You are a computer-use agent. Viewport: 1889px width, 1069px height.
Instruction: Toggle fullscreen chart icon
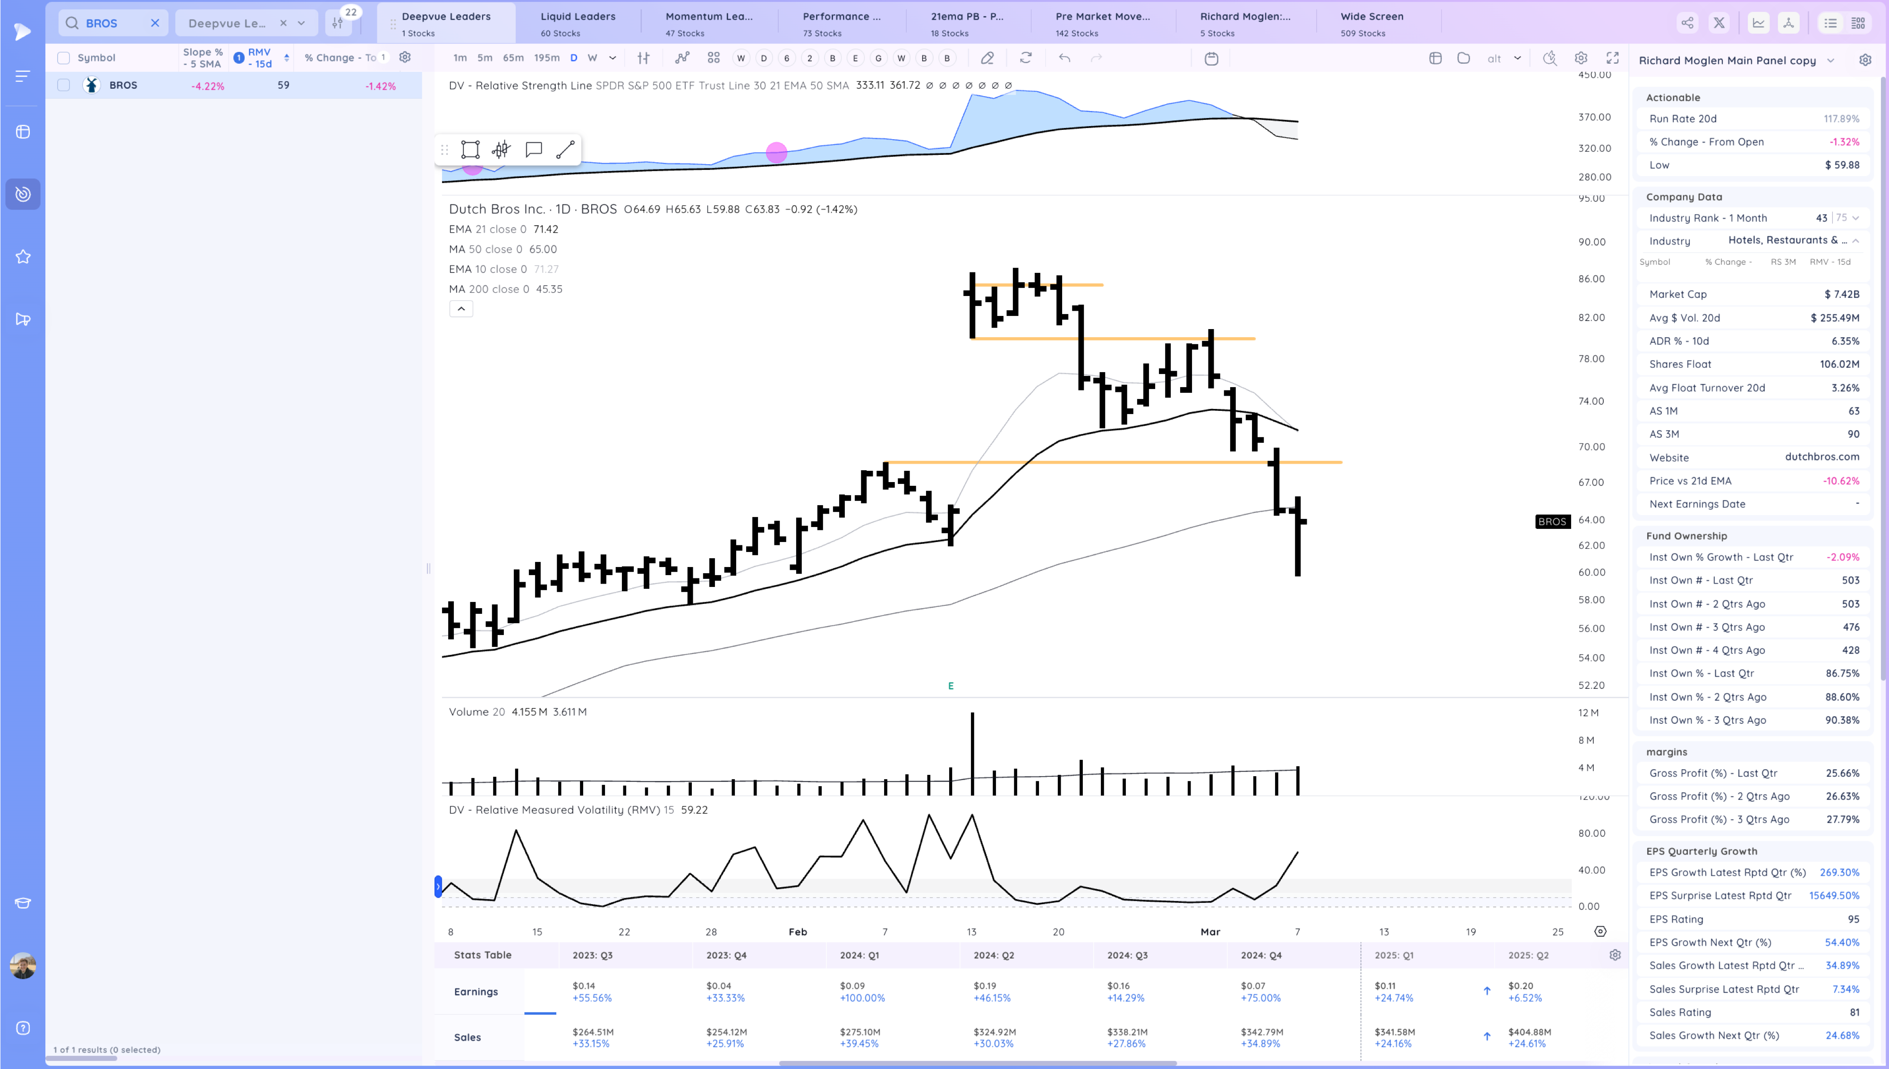point(1612,57)
